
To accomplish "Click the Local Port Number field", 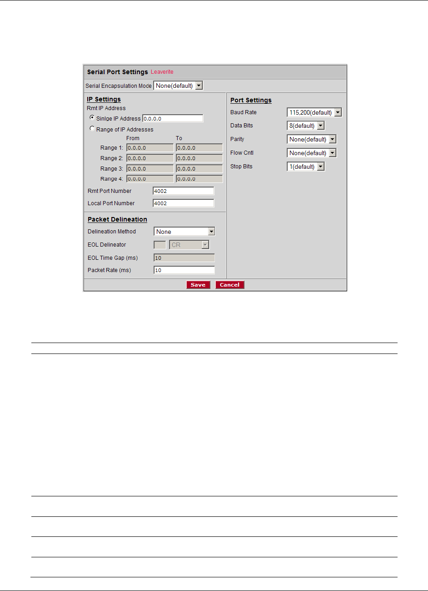I will 184,203.
